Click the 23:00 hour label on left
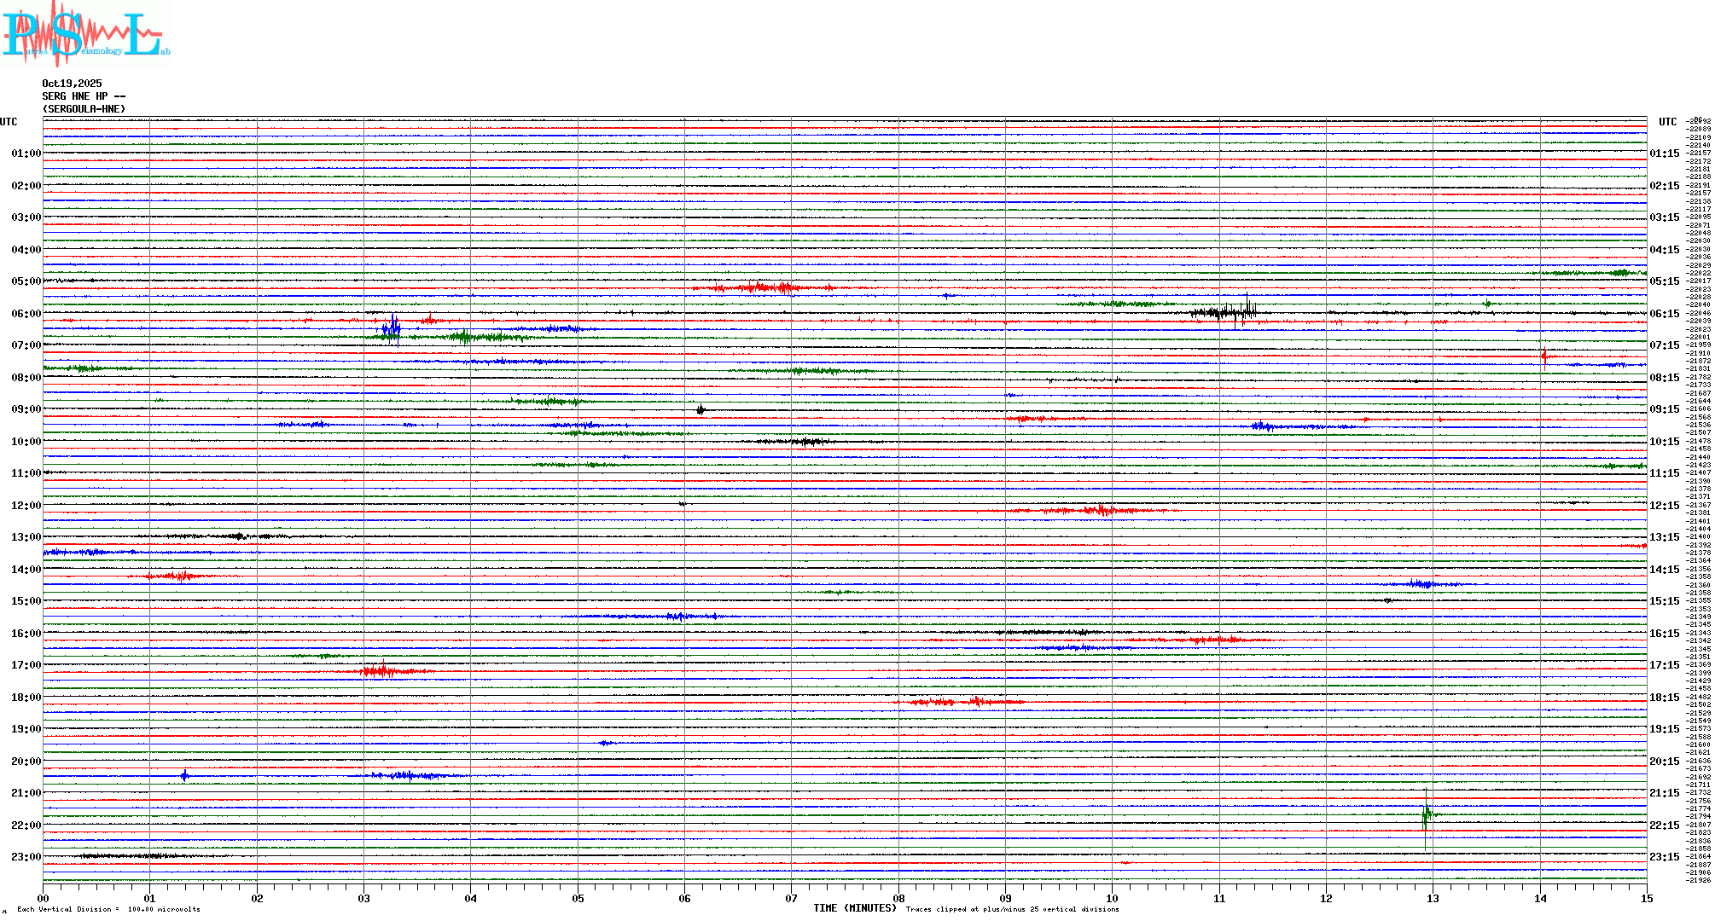 point(26,857)
